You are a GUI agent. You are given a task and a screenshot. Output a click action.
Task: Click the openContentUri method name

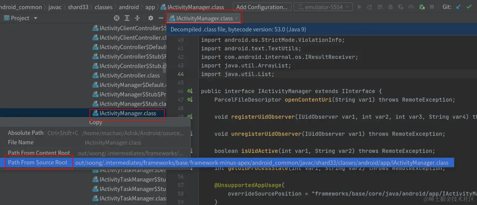(308, 100)
